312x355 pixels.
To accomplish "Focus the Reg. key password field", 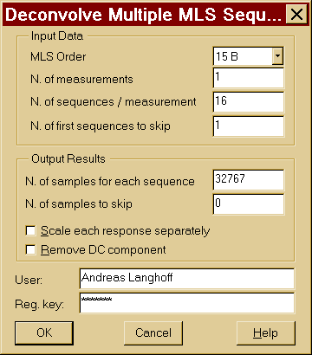I will coord(187,303).
